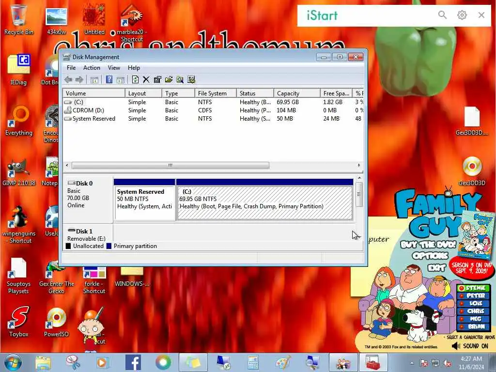The height and width of the screenshot is (372, 496).
Task: Click the disk pane scroll-up arrow
Action: point(359,178)
